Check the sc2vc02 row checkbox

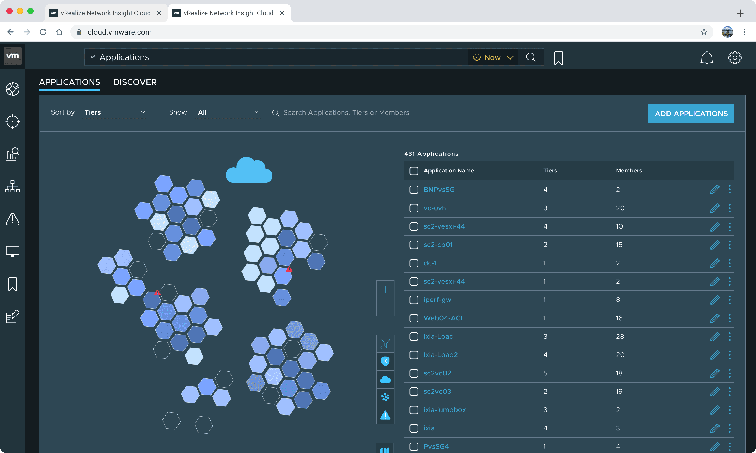pos(414,373)
